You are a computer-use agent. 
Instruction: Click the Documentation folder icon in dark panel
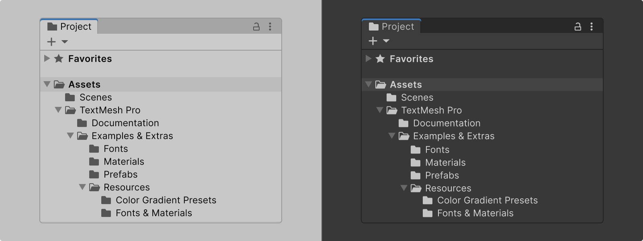[x=403, y=123]
